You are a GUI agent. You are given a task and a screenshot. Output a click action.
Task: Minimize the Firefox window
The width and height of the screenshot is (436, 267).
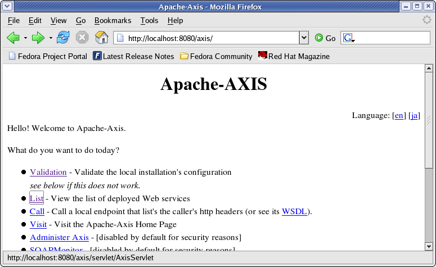click(x=406, y=6)
